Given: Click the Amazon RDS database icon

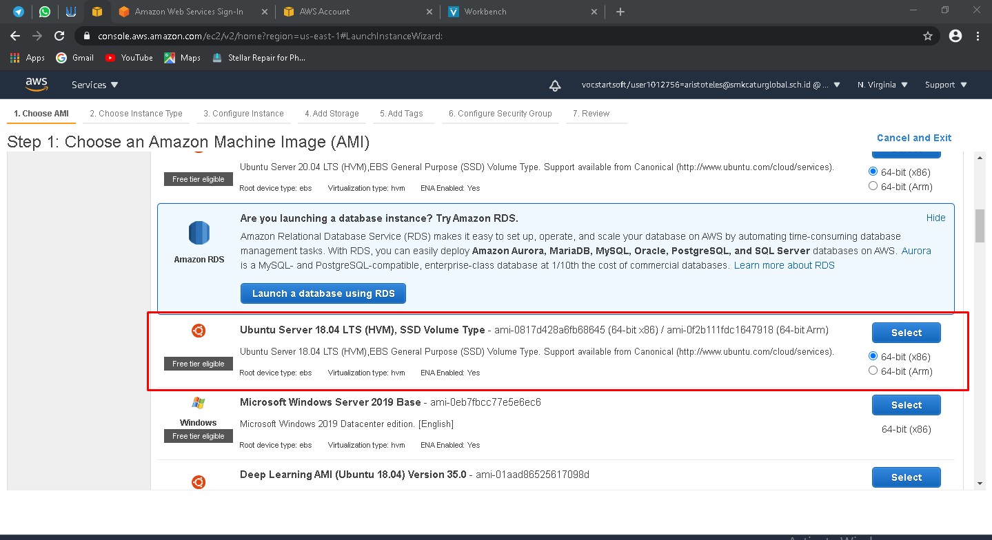Looking at the screenshot, I should click(199, 233).
